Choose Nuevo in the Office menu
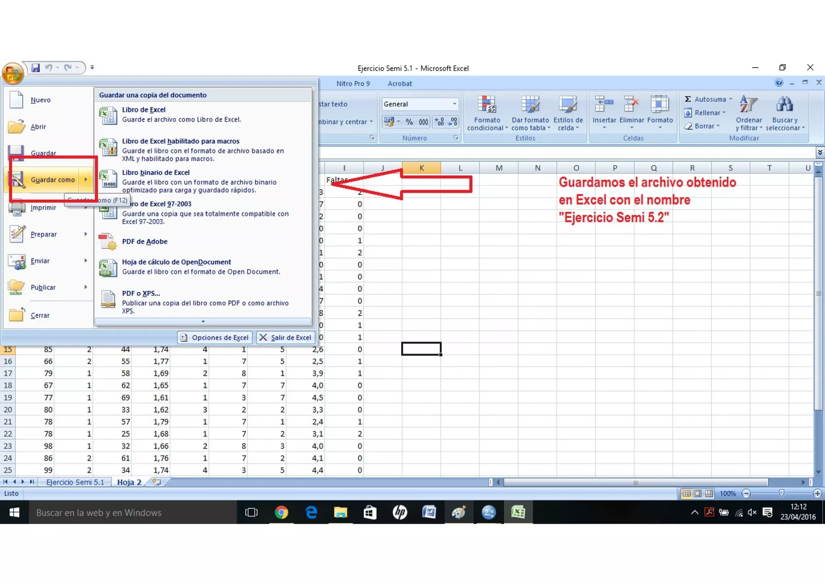The width and height of the screenshot is (825, 583). pyautogui.click(x=48, y=100)
